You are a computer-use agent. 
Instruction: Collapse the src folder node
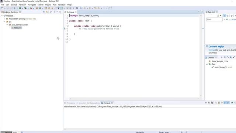tap(4, 22)
